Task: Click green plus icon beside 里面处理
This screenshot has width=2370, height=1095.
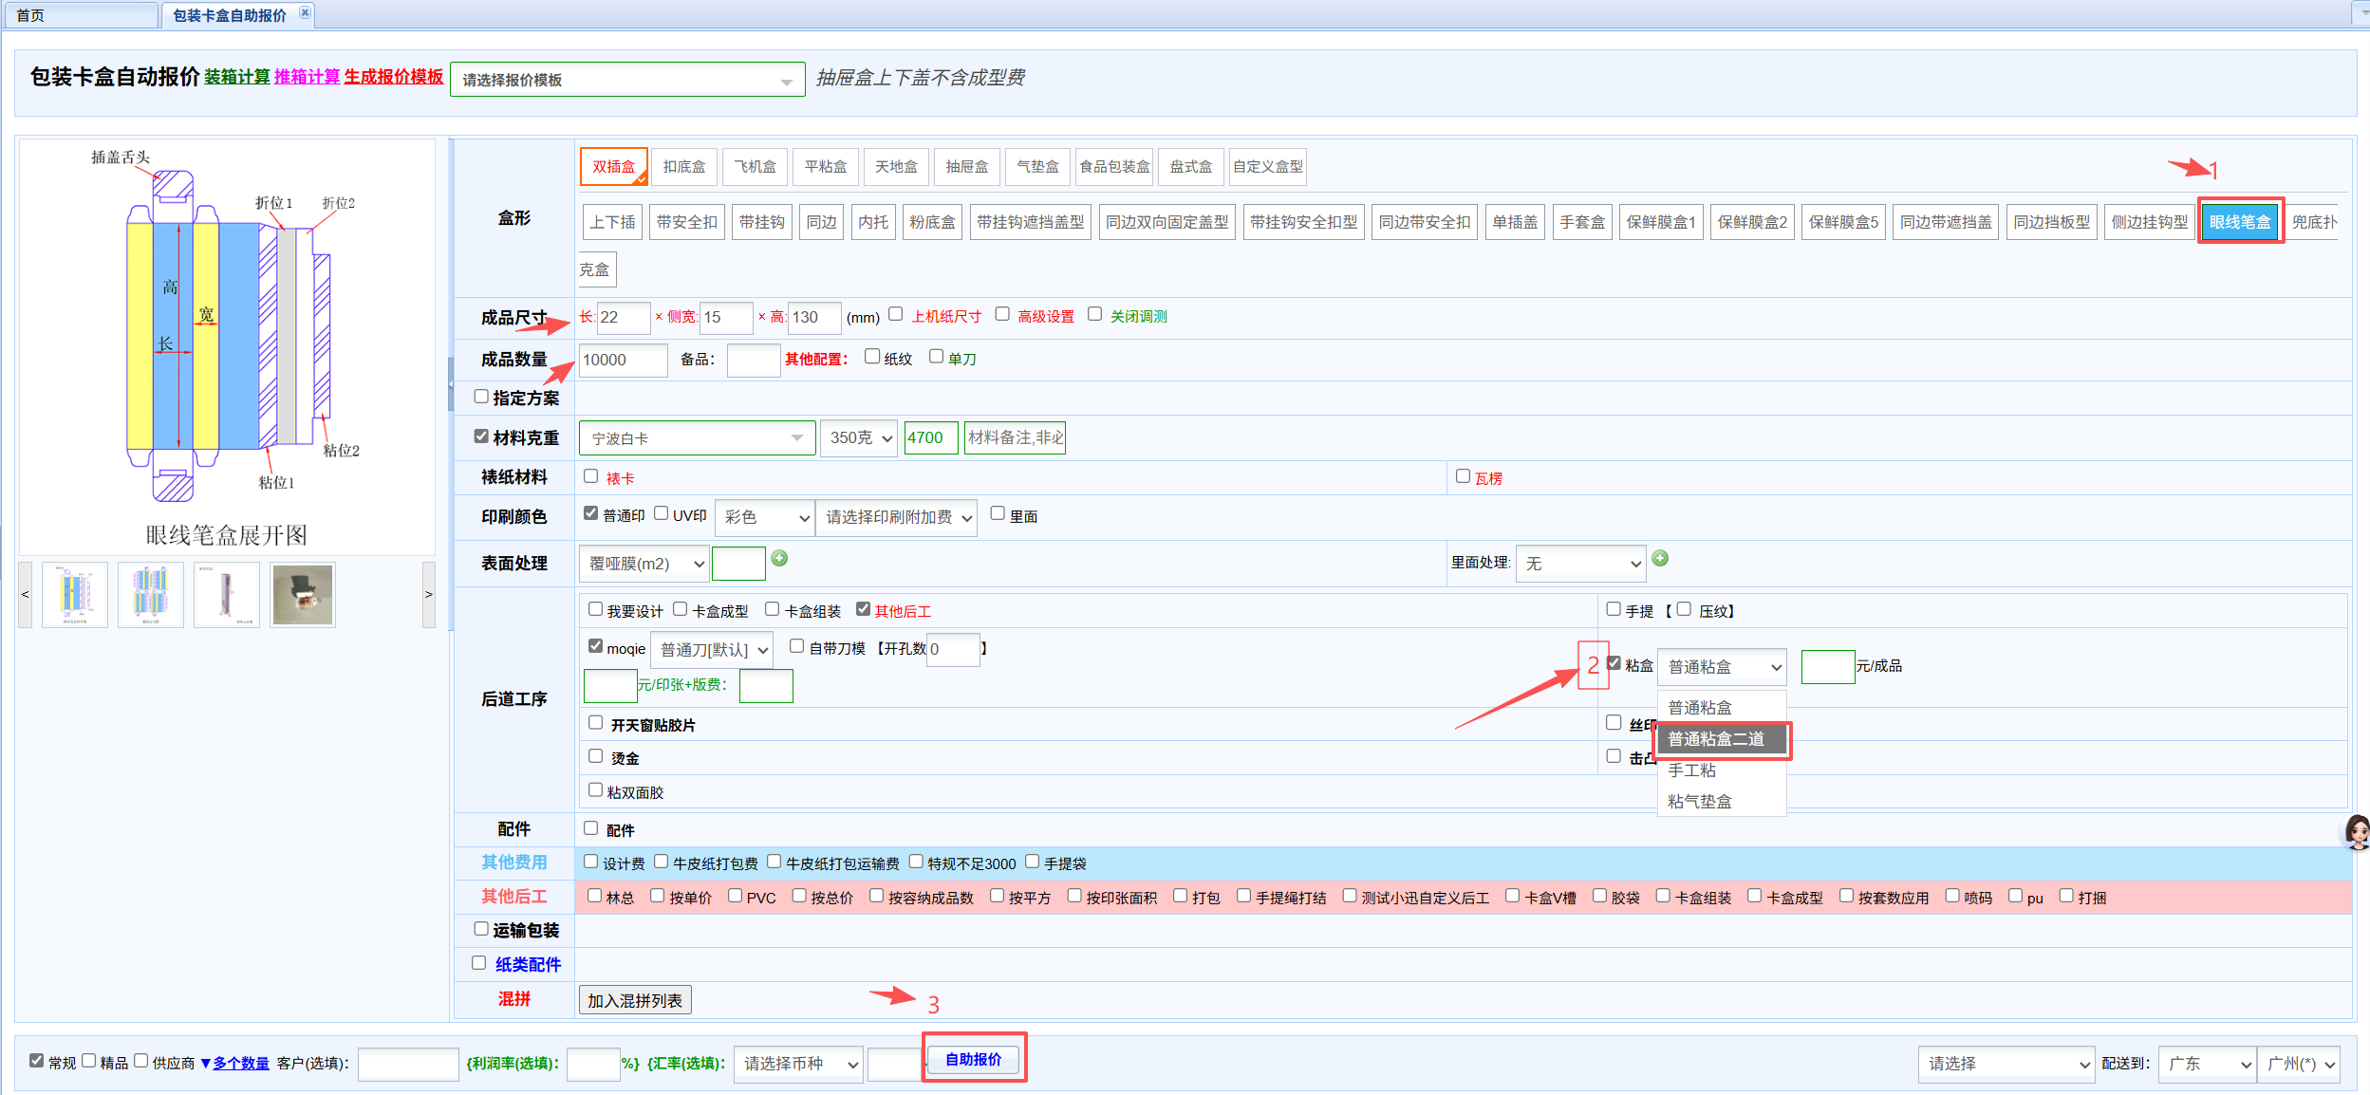Action: [x=1660, y=558]
